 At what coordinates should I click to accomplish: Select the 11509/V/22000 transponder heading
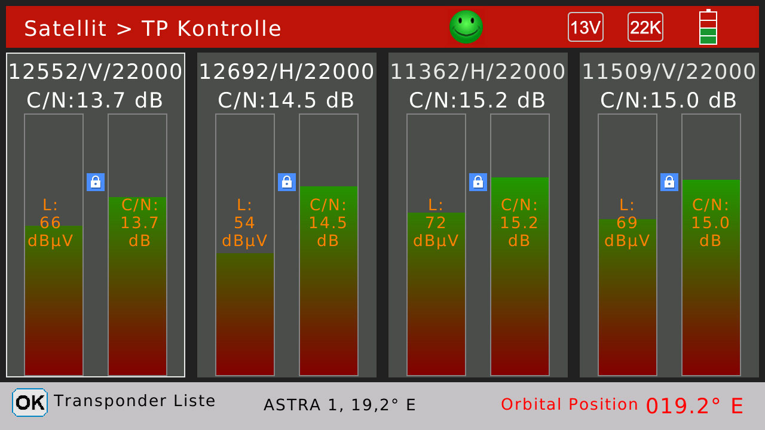[669, 72]
